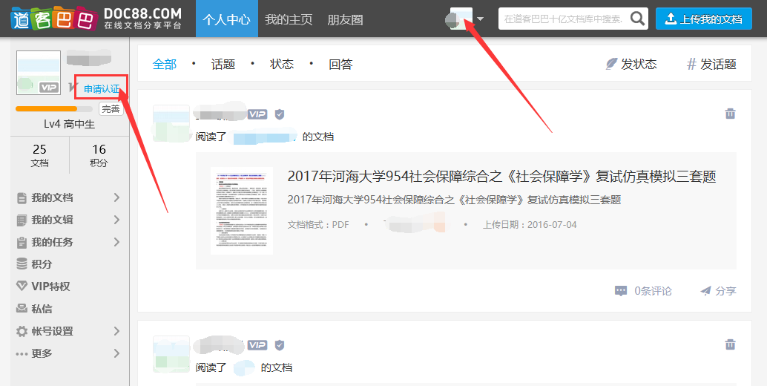The height and width of the screenshot is (386, 767).
Task: Select the 话题 filter tab
Action: 223,64
